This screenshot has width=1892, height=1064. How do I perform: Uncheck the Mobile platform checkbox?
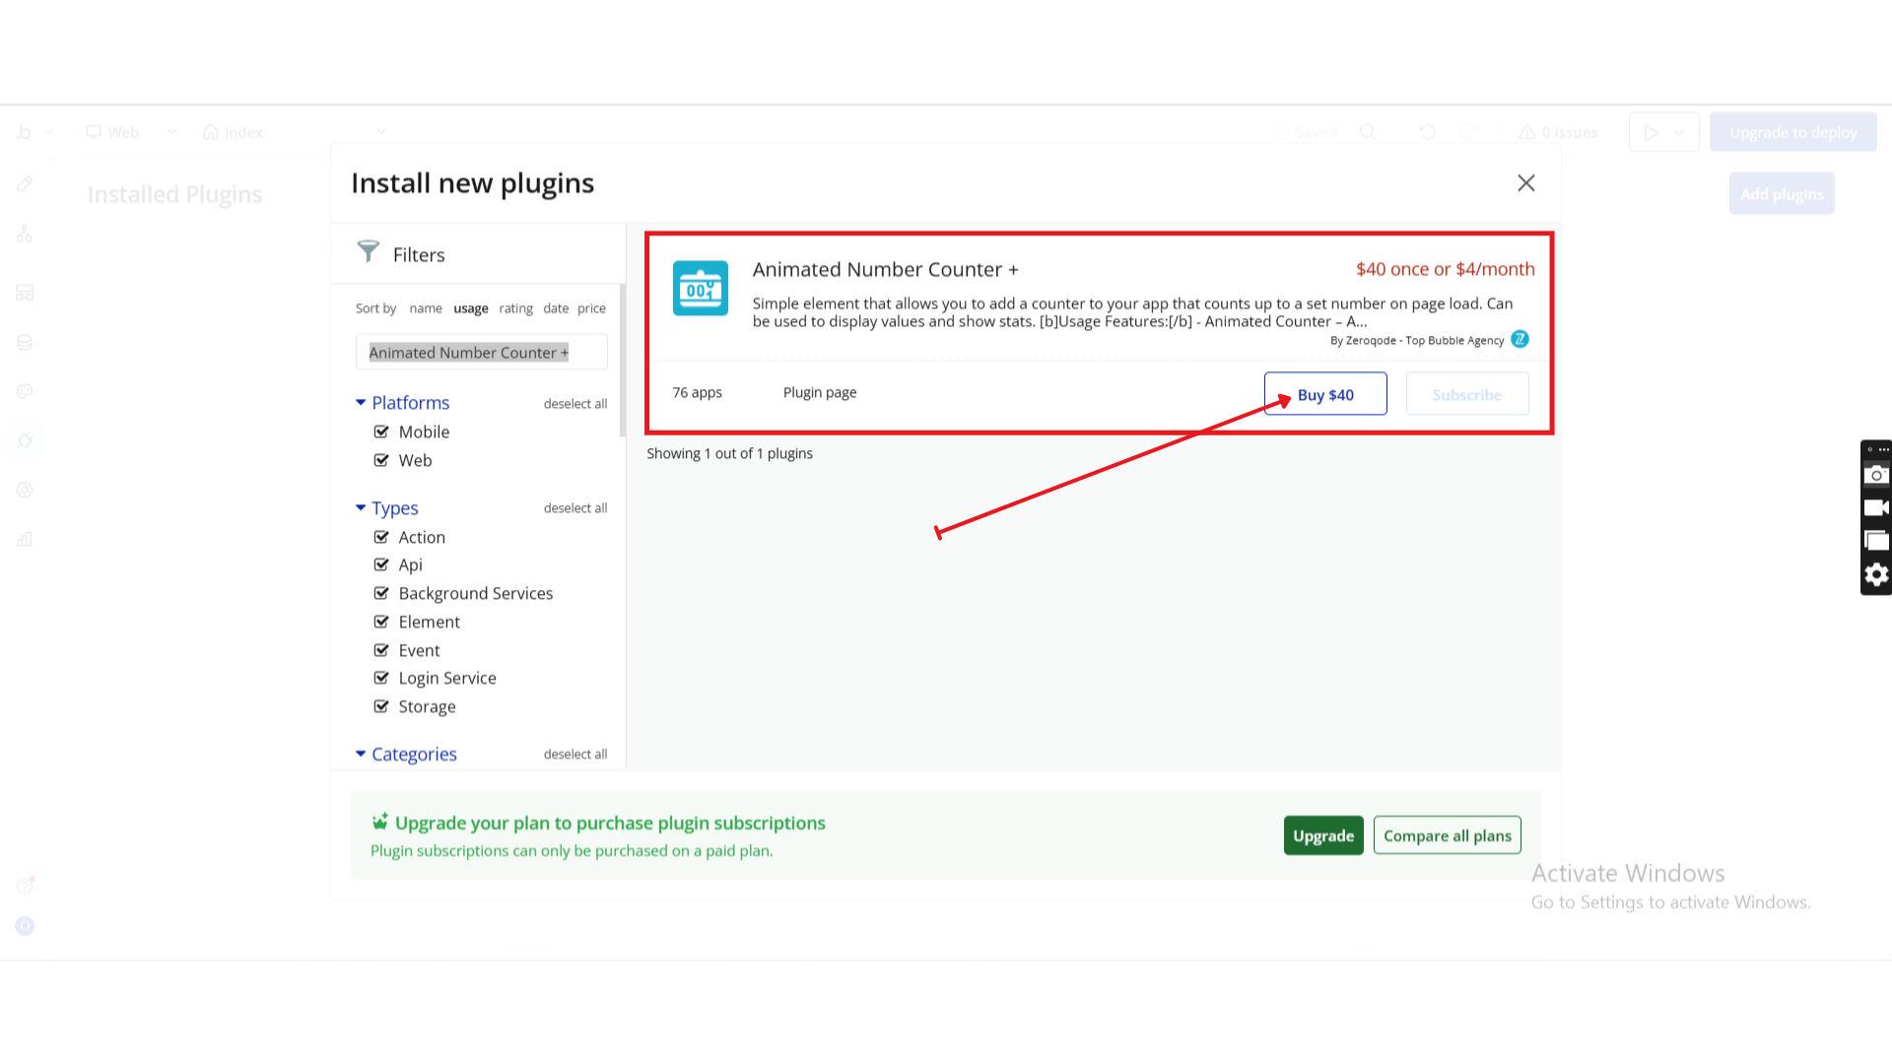tap(381, 432)
